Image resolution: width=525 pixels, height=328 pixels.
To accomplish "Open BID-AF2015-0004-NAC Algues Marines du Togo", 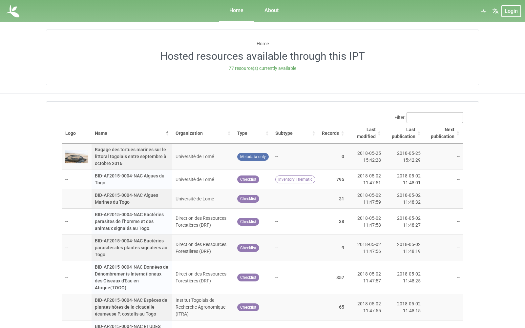I will [126, 199].
